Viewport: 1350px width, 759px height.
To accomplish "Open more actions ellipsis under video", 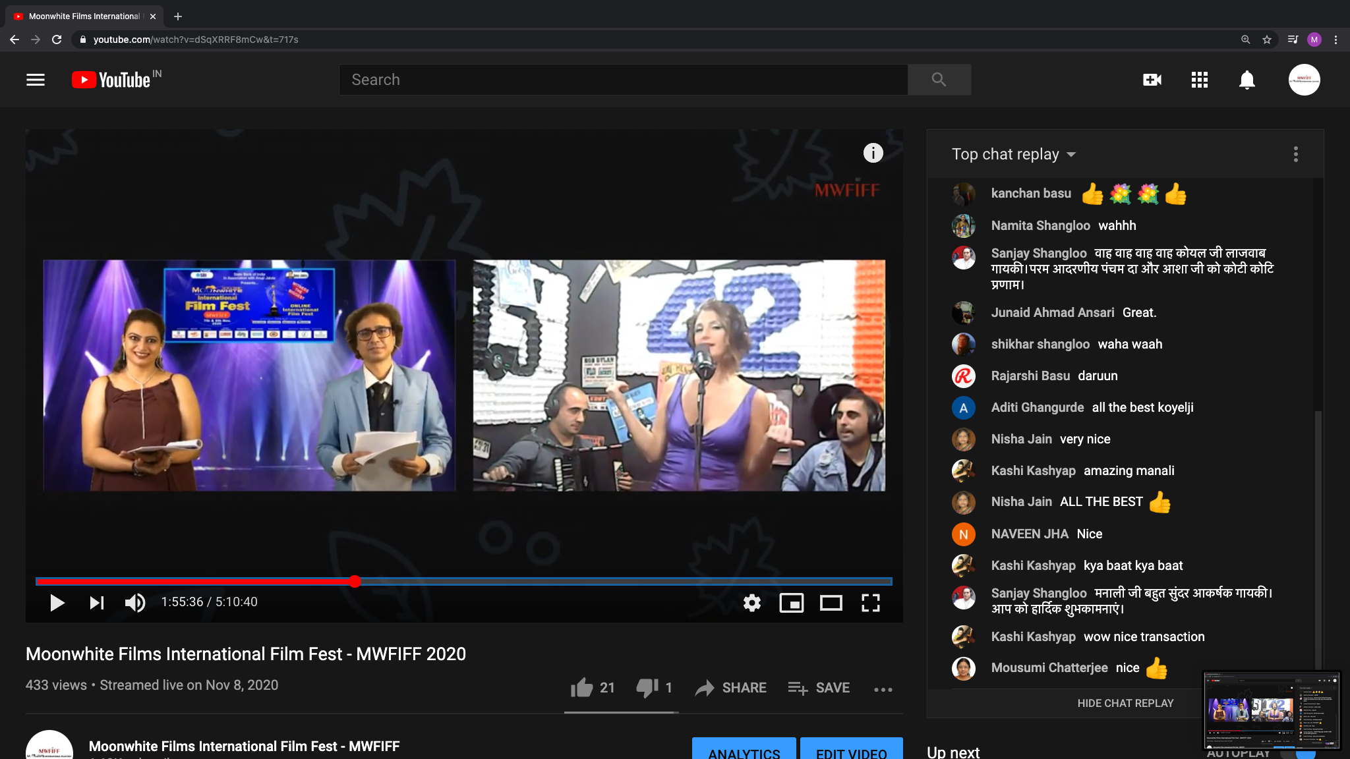I will point(883,689).
